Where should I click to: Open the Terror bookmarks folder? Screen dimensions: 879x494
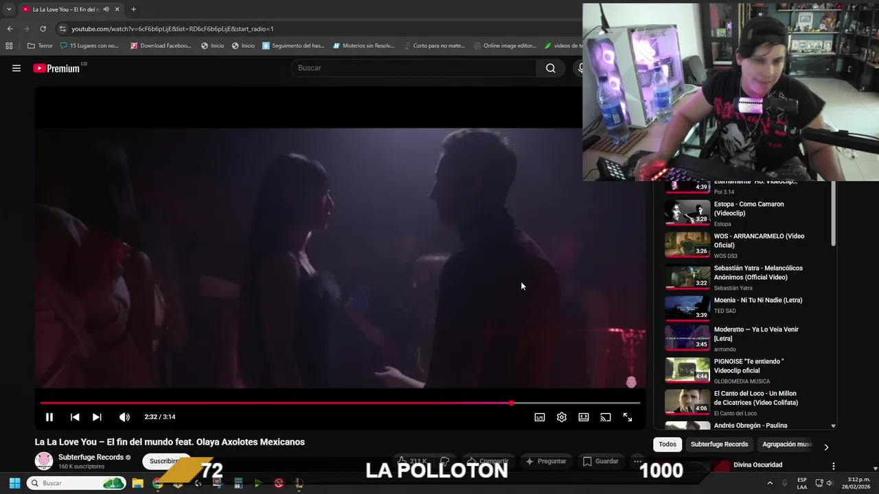click(40, 45)
